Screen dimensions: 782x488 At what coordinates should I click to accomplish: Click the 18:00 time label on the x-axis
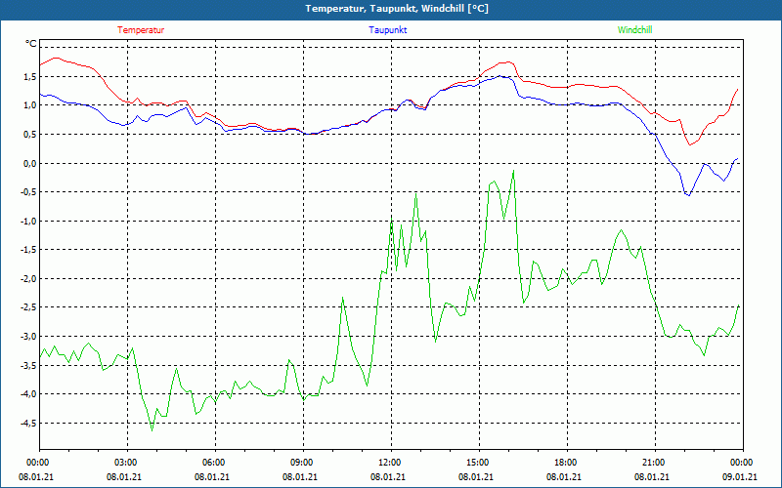coord(564,463)
